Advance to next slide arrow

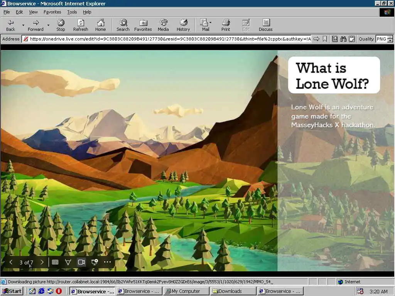pos(42,262)
